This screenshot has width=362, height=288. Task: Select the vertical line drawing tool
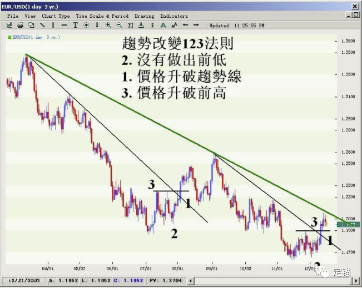point(53,25)
